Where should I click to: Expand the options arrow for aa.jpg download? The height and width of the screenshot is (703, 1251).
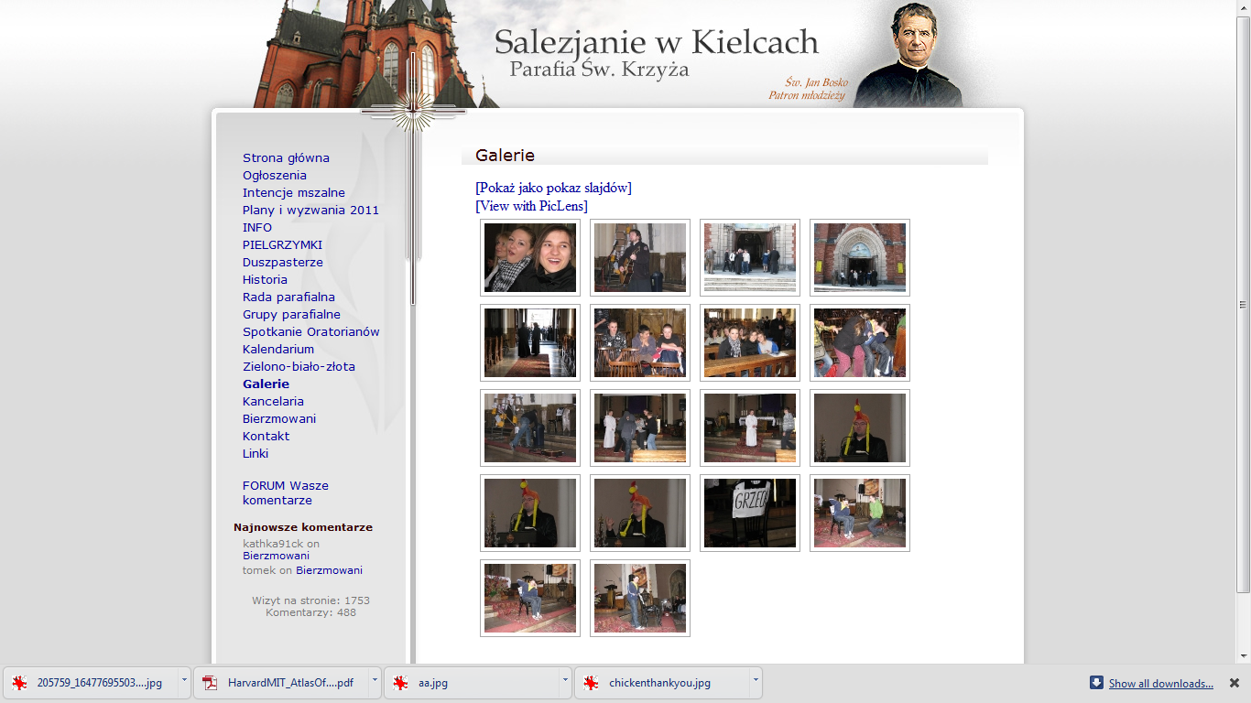click(565, 680)
